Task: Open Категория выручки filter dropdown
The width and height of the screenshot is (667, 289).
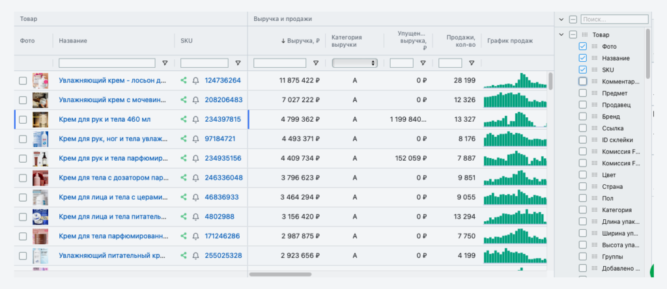Action: coord(355,63)
